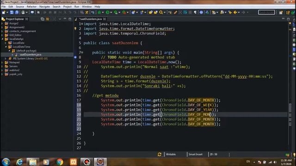Viewport: 296px width, 166px height.
Task: Maximize the editor area
Action: (x=288, y=19)
